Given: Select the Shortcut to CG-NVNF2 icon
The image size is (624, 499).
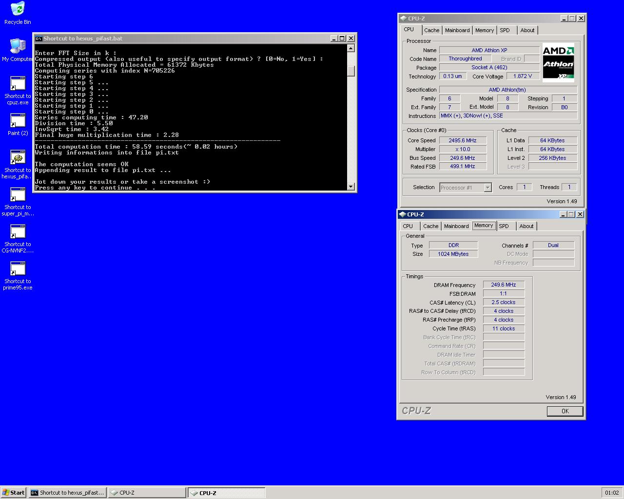Looking at the screenshot, I should click(18, 238).
